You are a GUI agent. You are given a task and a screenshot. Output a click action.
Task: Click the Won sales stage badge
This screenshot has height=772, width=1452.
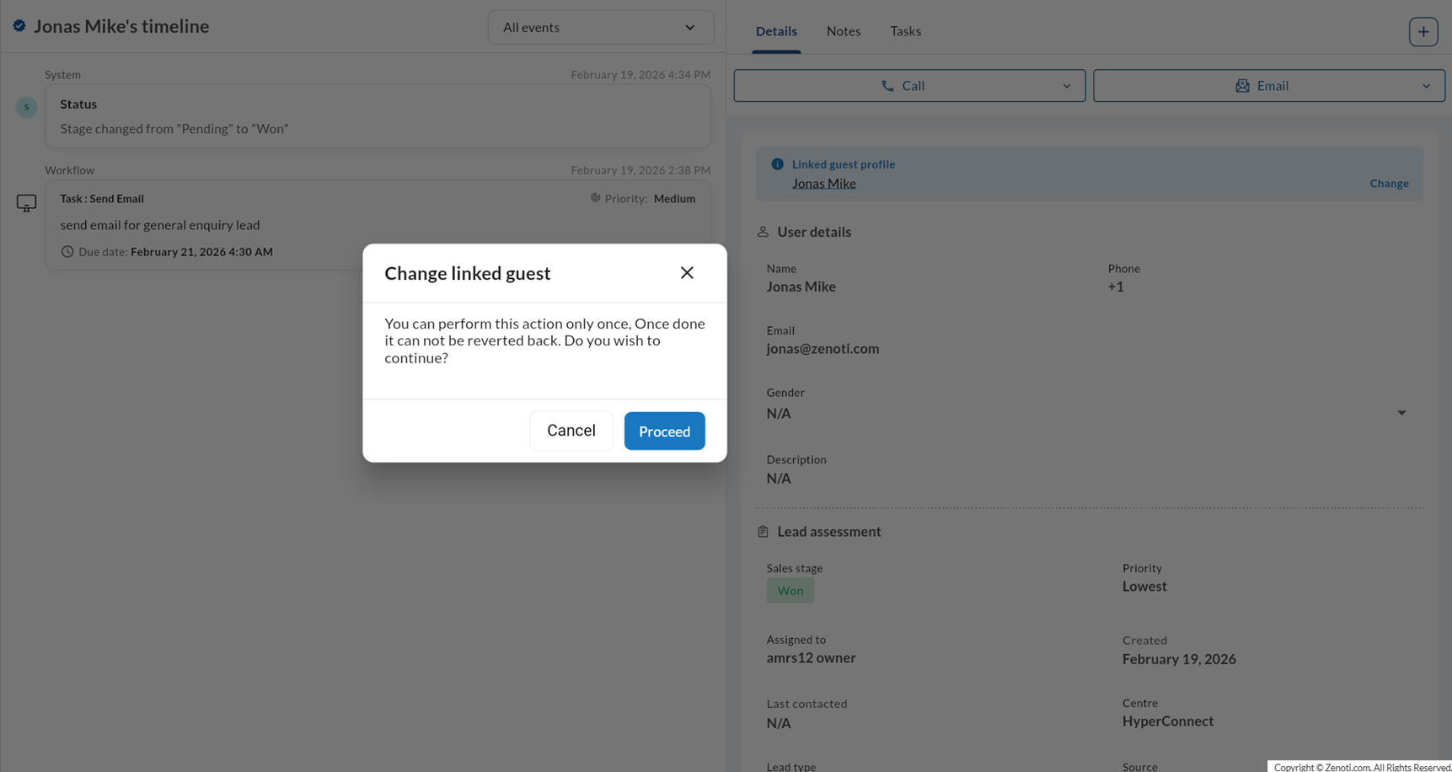tap(790, 590)
